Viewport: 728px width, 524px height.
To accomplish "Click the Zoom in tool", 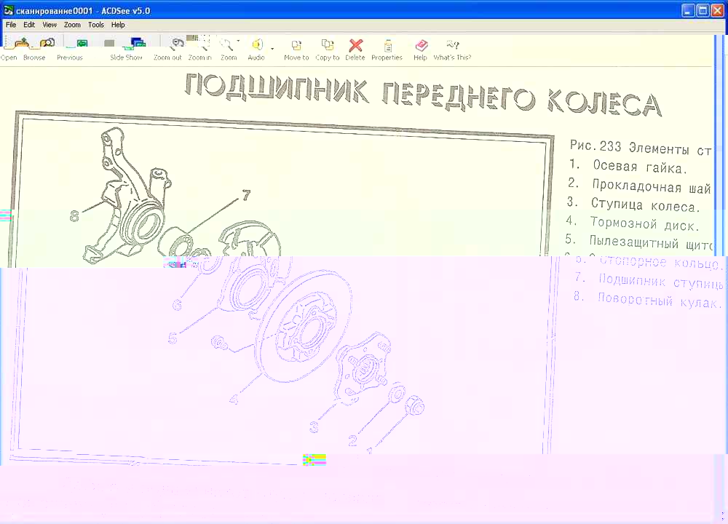I will tap(200, 49).
